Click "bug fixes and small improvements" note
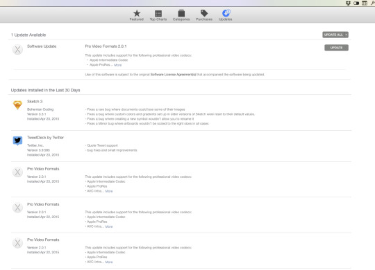Screen dimensions: 375x270 pyautogui.click(x=111, y=150)
